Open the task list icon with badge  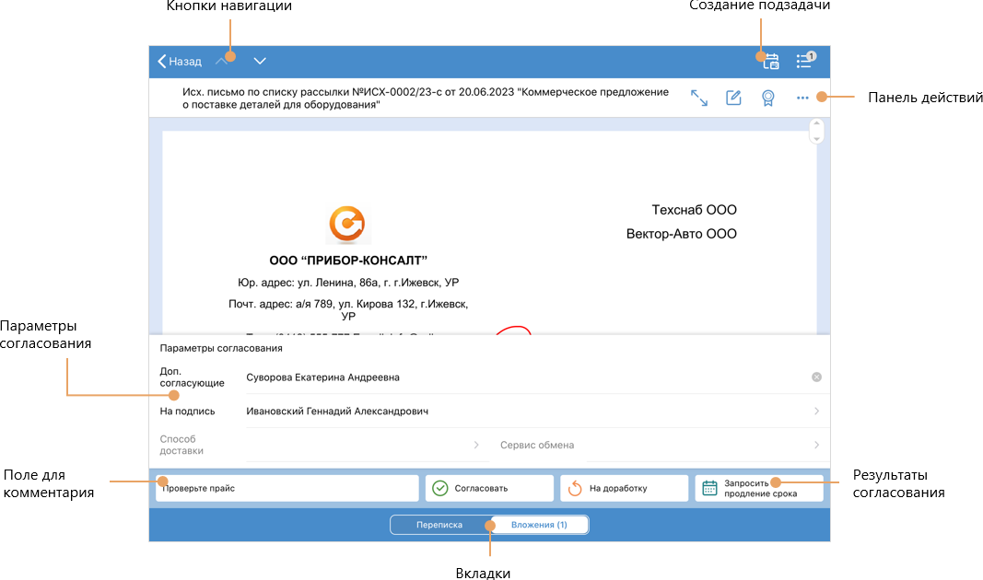805,61
